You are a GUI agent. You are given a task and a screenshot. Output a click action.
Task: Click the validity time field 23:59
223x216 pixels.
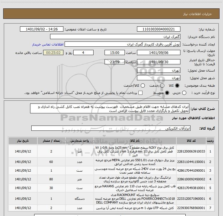pyautogui.click(x=115, y=62)
